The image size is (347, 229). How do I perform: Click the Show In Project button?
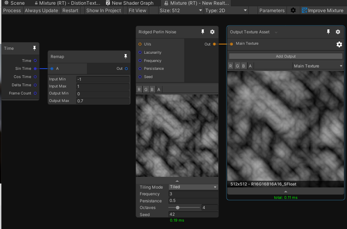point(103,10)
